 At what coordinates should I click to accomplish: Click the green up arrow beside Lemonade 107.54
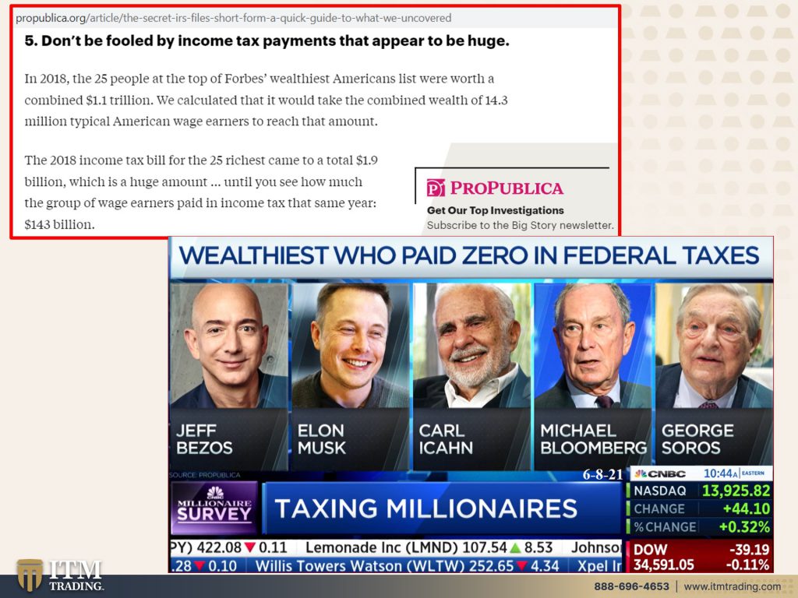click(515, 547)
